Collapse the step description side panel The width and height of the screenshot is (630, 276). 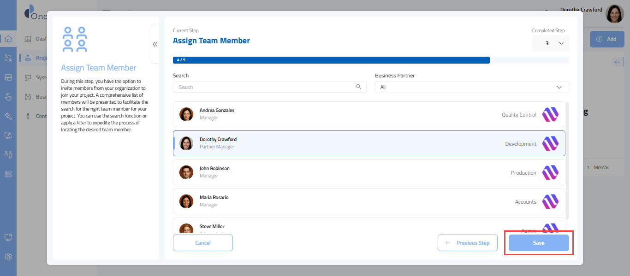point(155,44)
